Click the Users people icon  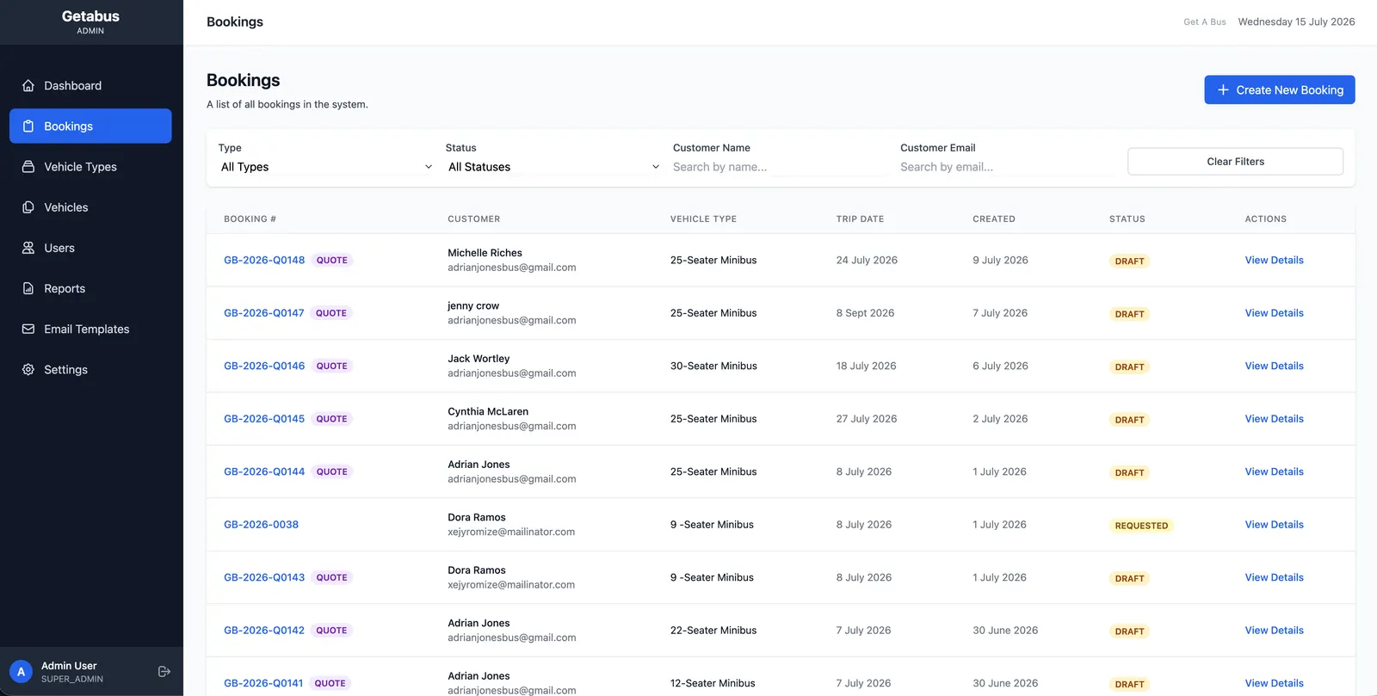coord(28,248)
